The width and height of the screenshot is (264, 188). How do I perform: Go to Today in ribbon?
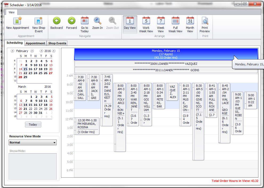84,25
